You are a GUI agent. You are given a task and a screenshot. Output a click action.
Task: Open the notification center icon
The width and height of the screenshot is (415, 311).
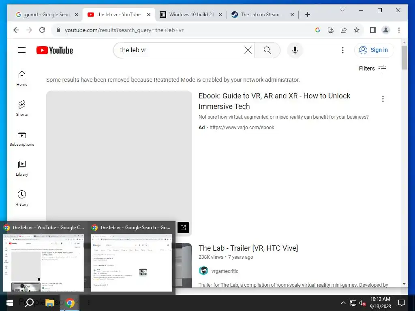coord(402,303)
